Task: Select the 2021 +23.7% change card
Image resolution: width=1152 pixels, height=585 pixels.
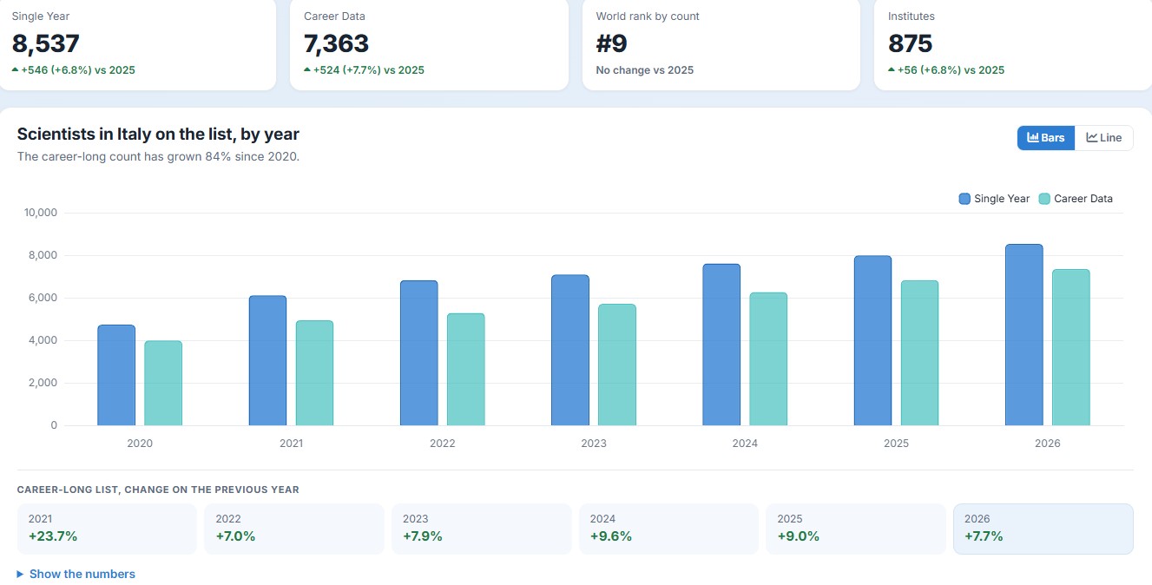Action: tap(107, 529)
